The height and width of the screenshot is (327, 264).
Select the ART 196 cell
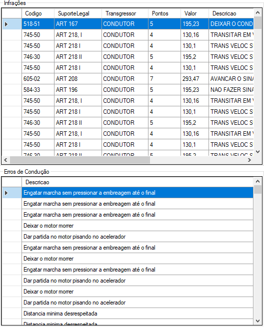pyautogui.click(x=78, y=90)
